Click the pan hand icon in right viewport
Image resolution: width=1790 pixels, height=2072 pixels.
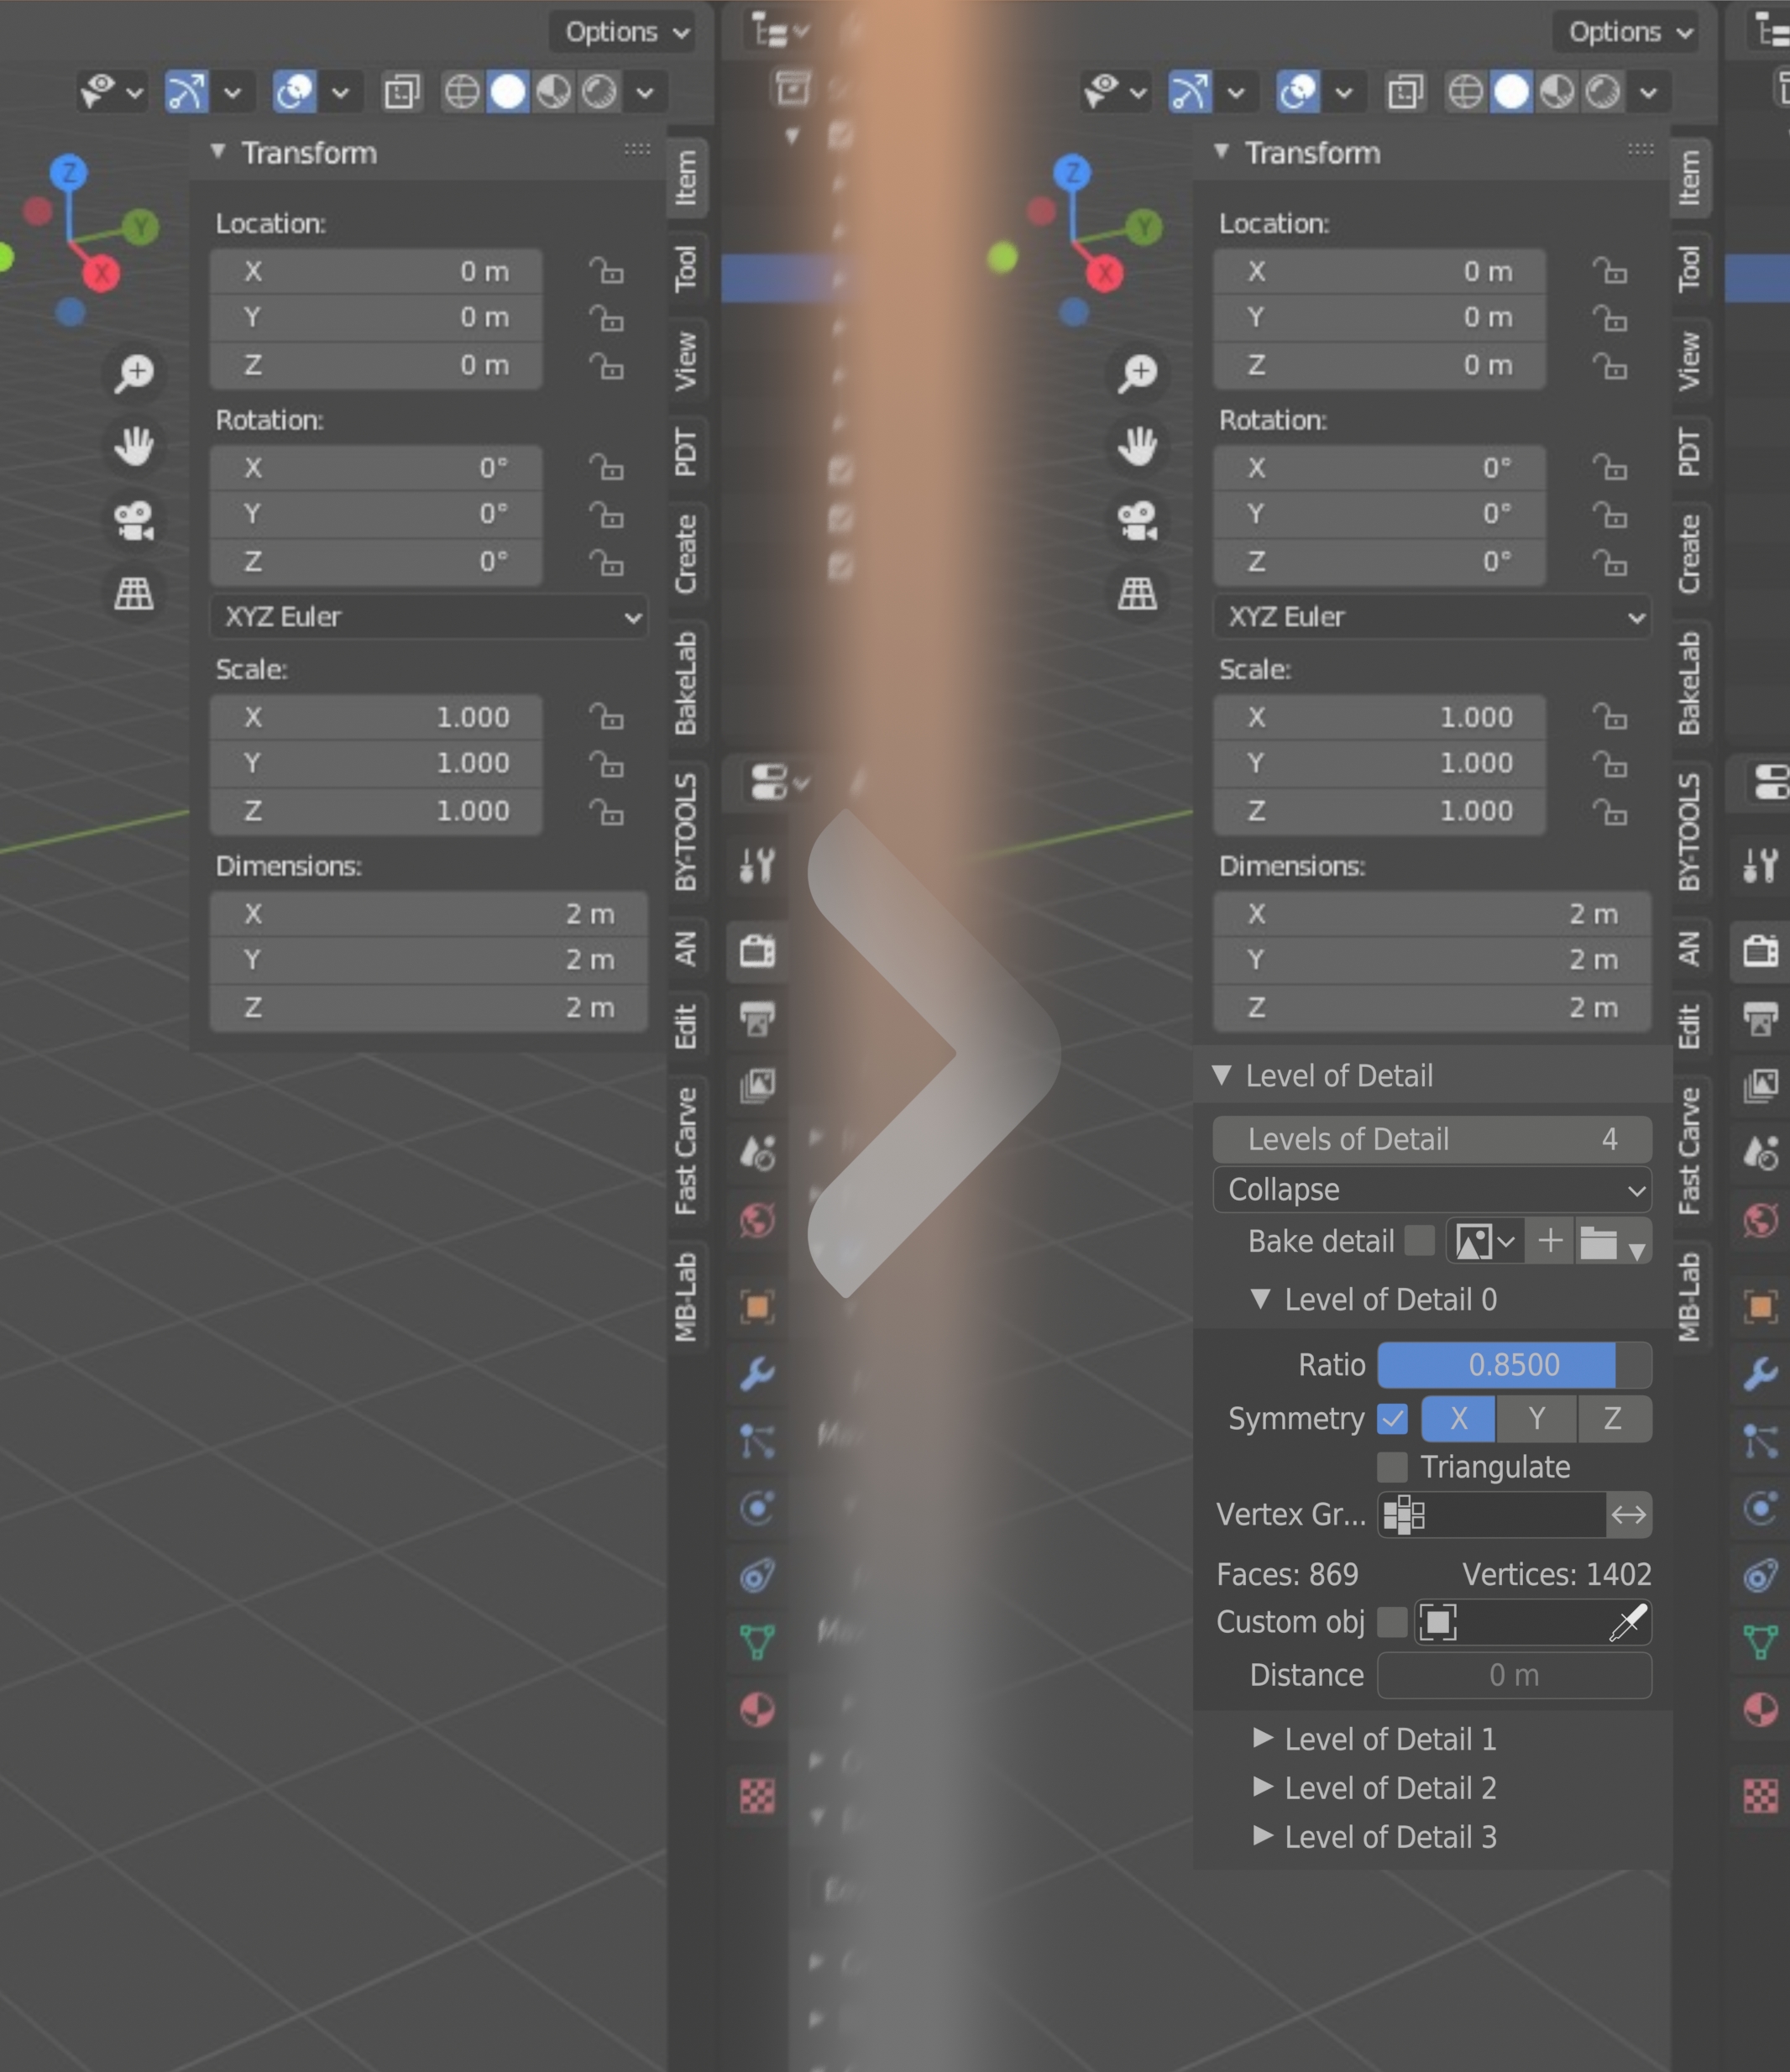click(x=1138, y=446)
